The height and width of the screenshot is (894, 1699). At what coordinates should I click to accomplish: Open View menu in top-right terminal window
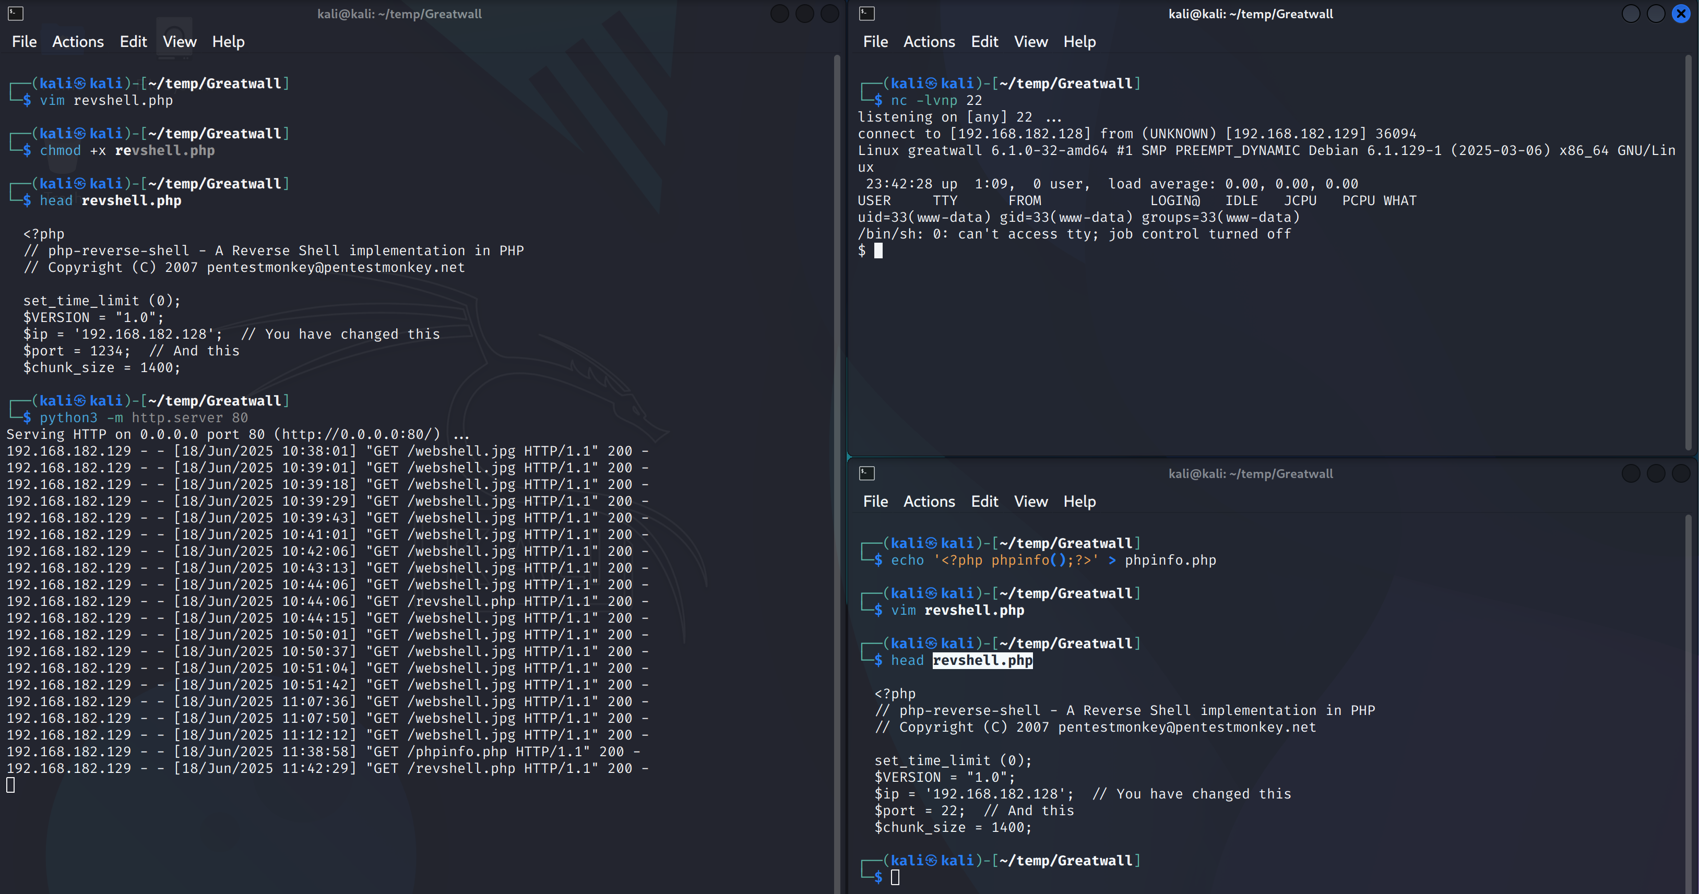click(x=1030, y=42)
